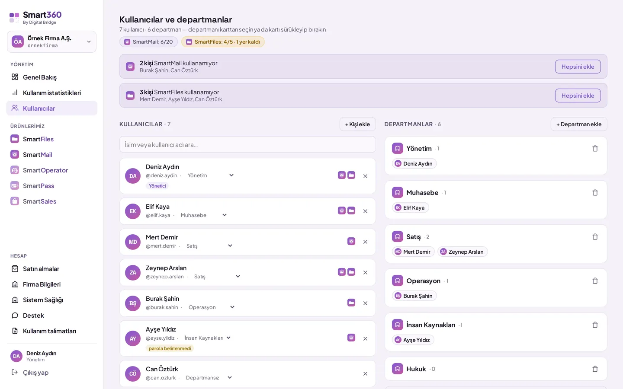Image resolution: width=623 pixels, height=389 pixels.
Task: Remove user Elif Kaya with X icon
Action: pyautogui.click(x=365, y=211)
